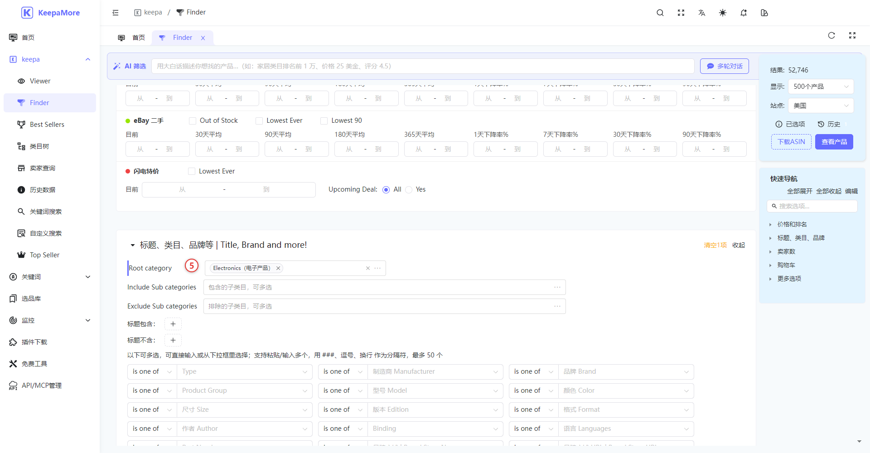Enter fullscreen using top bar expand icon
Image resolution: width=870 pixels, height=453 pixels.
tap(681, 13)
